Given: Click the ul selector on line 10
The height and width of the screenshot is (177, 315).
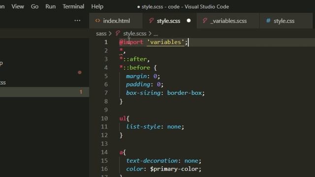Looking at the screenshot, I should (123, 118).
